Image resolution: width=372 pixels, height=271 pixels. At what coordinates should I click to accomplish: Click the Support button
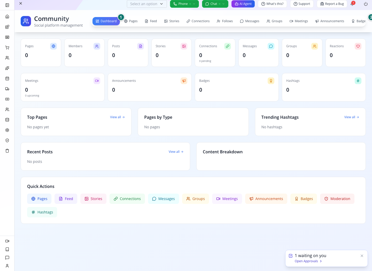(x=302, y=4)
